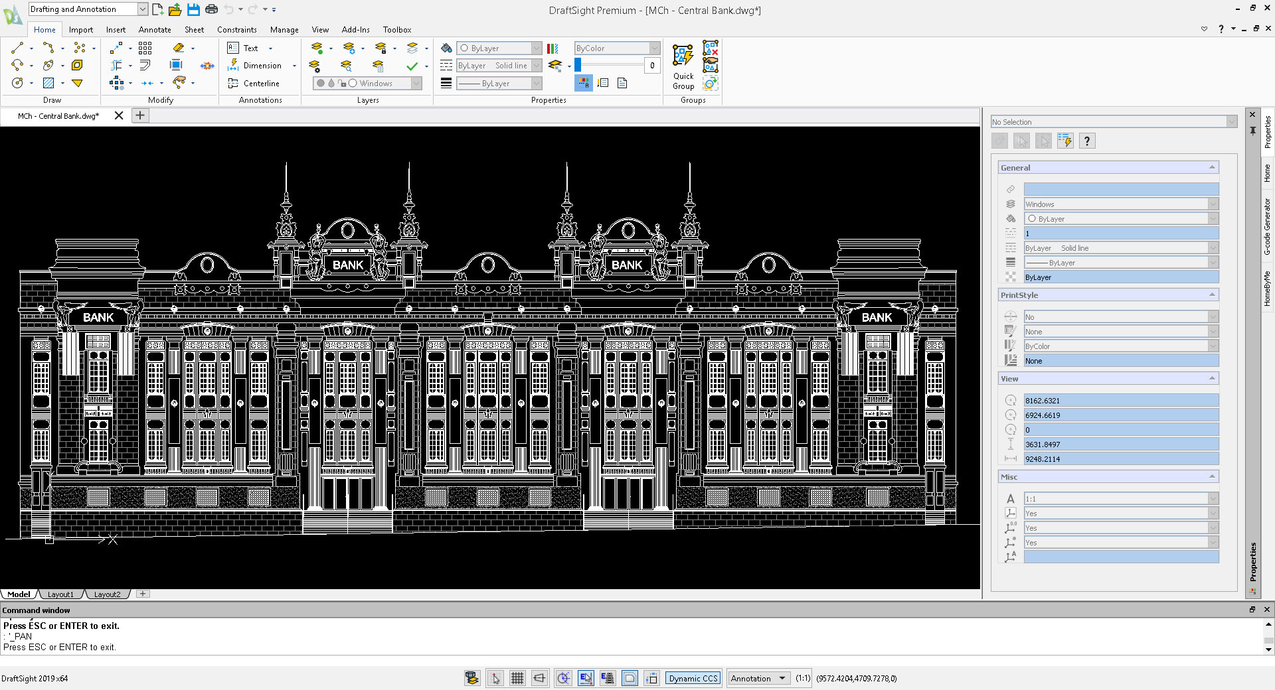Enable Dynamic CCS in status bar
The height and width of the screenshot is (690, 1275).
(693, 678)
